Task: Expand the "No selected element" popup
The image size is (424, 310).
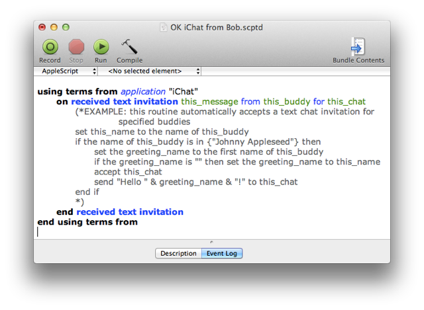Action: [150, 71]
